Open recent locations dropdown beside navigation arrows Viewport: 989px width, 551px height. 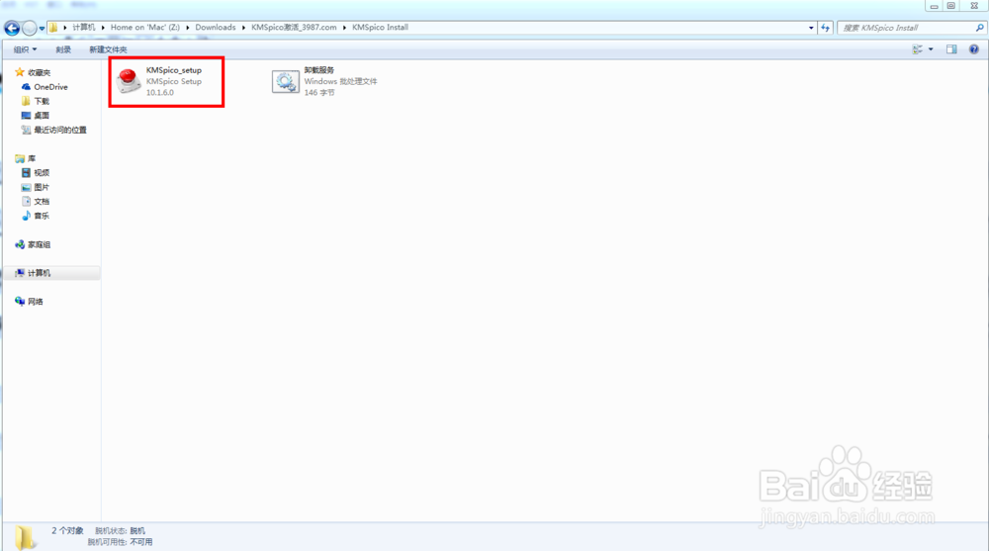[x=42, y=28]
